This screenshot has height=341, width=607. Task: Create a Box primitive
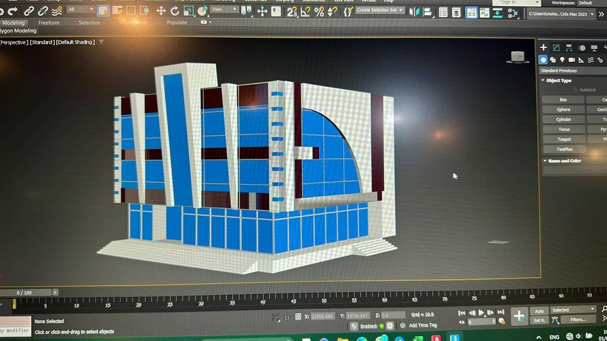coord(563,99)
